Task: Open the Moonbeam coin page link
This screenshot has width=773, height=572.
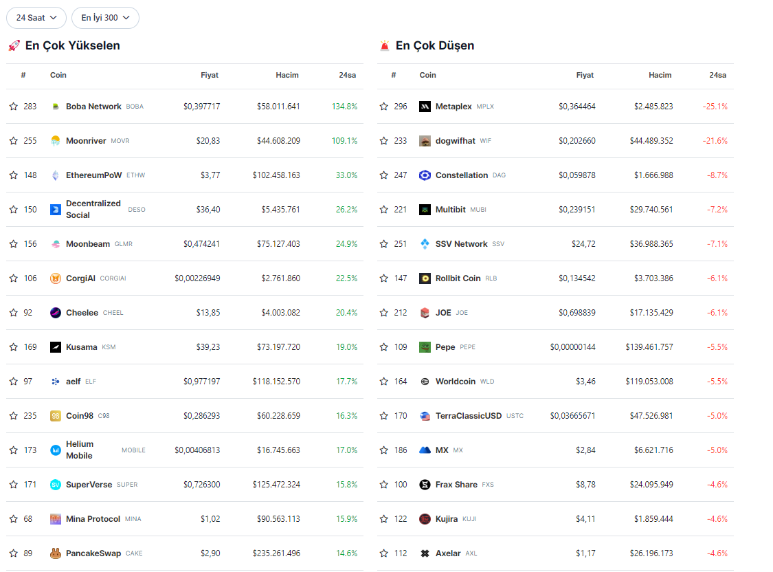Action: tap(88, 244)
